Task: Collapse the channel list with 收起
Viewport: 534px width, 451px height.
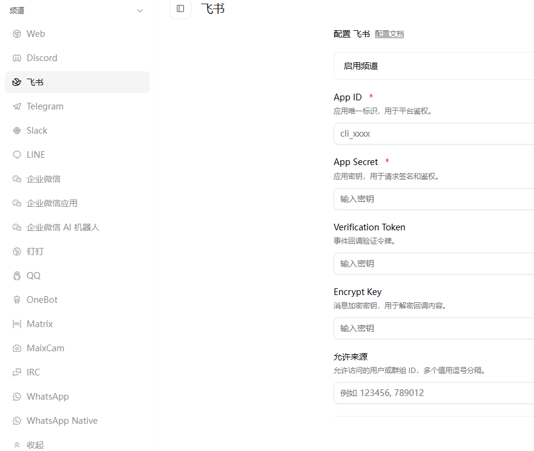Action: (35, 445)
